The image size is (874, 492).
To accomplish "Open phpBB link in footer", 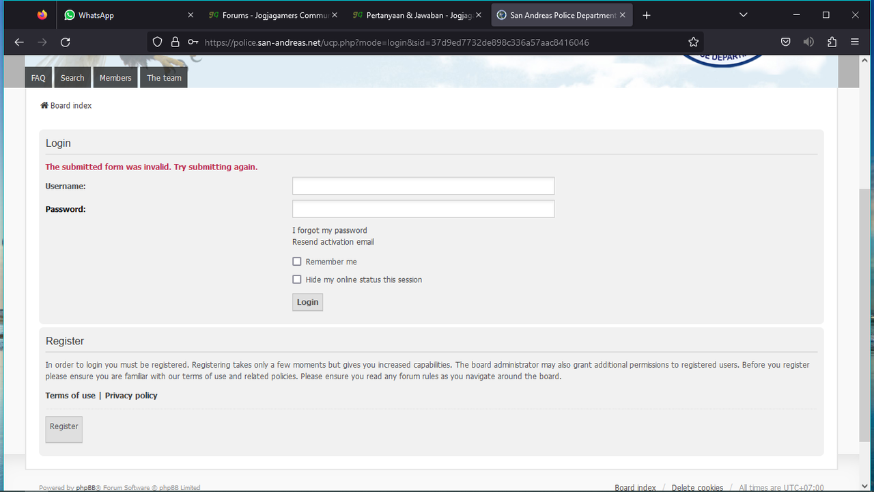I will click(85, 488).
